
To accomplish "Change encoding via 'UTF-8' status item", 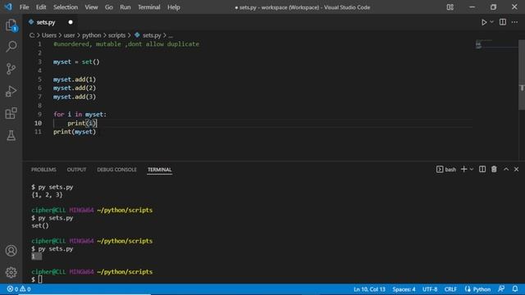I will [430, 289].
